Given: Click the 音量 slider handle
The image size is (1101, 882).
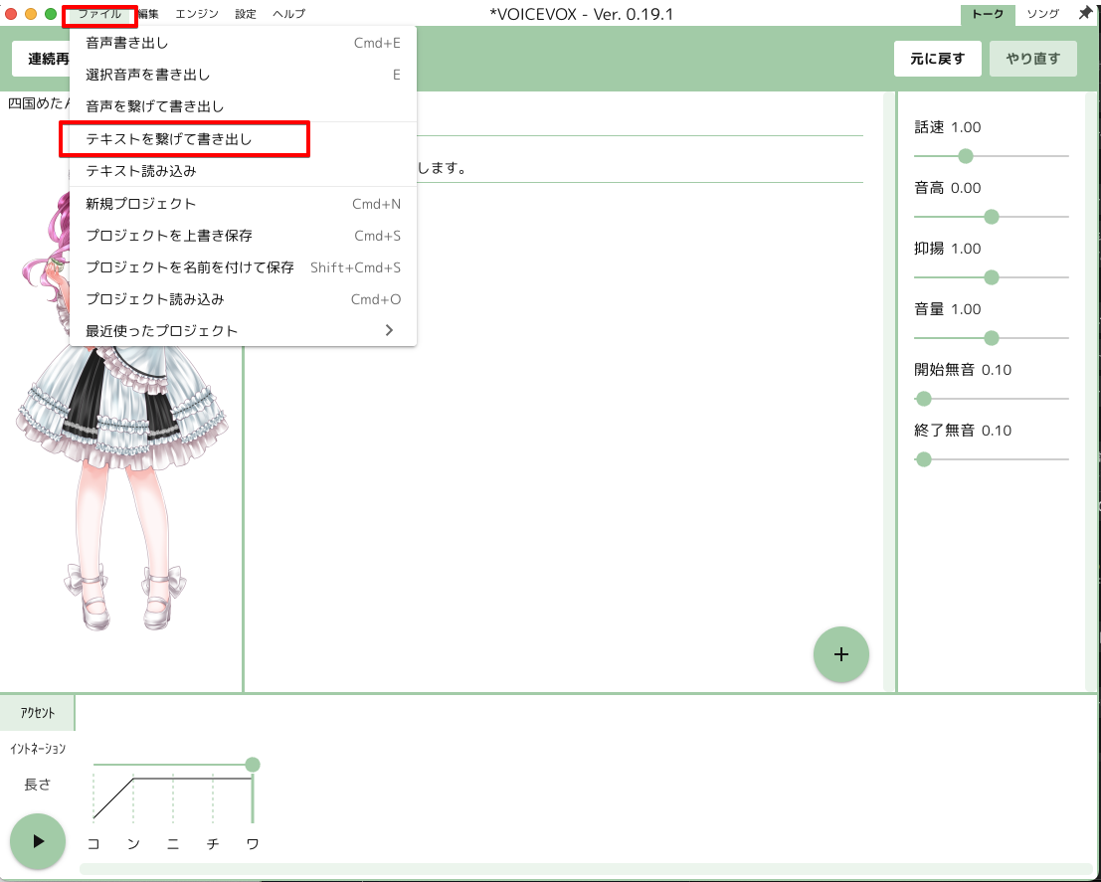Looking at the screenshot, I should pos(992,338).
